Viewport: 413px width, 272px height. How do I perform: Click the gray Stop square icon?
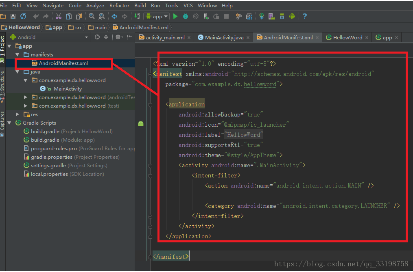pos(226,16)
